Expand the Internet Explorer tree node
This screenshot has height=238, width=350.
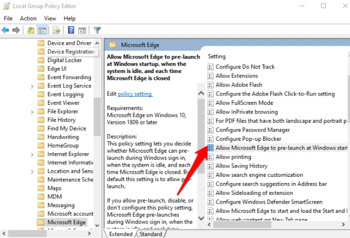click(x=32, y=154)
